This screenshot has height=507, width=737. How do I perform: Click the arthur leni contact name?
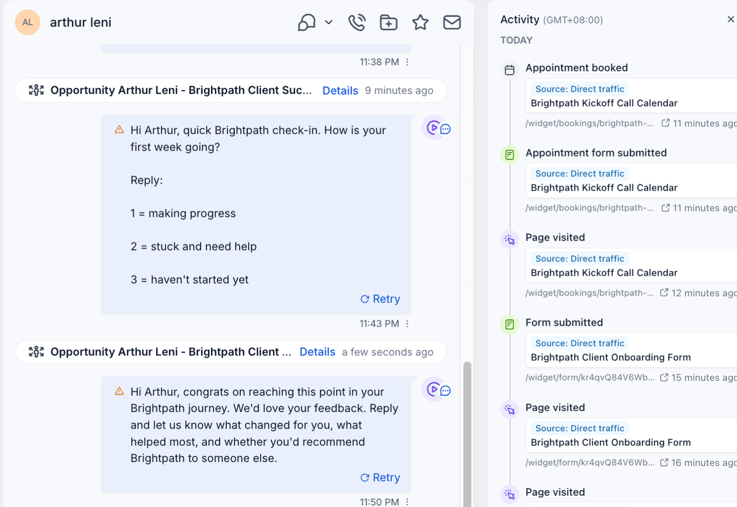click(81, 22)
